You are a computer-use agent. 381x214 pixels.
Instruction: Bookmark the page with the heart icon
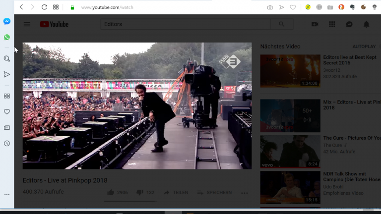coord(293,7)
